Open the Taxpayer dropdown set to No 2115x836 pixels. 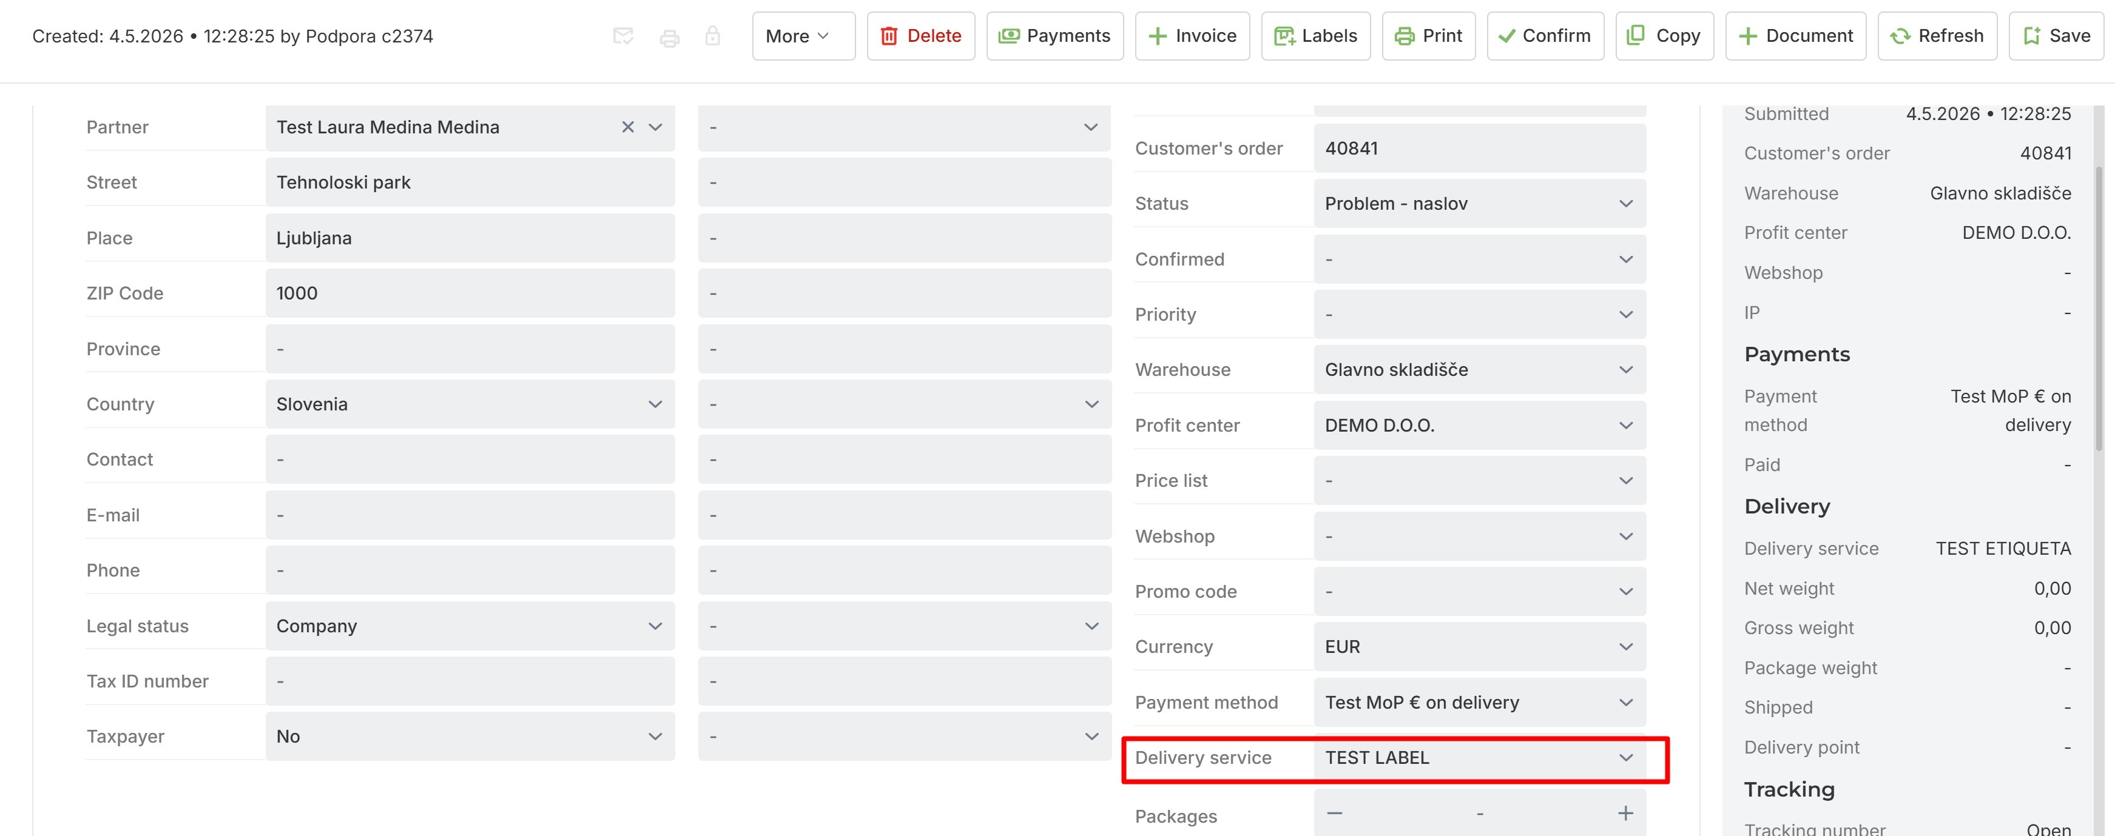tap(470, 737)
